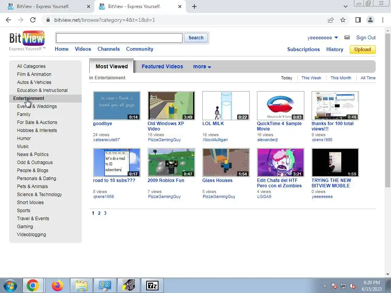Open Subscriptions page

tap(304, 49)
